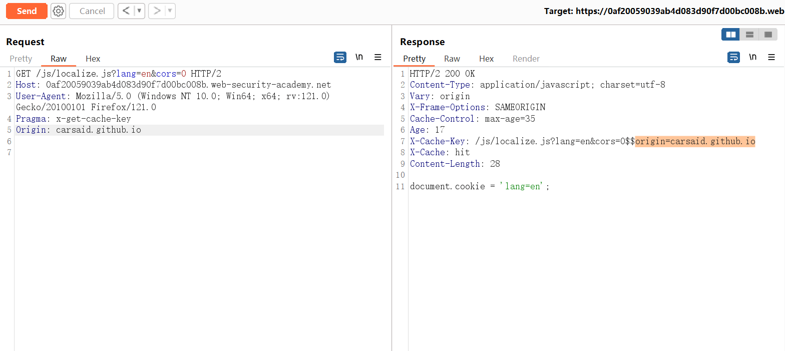Expand the back history dropdown arrow
Viewport: 785px width, 351px height.
[139, 11]
